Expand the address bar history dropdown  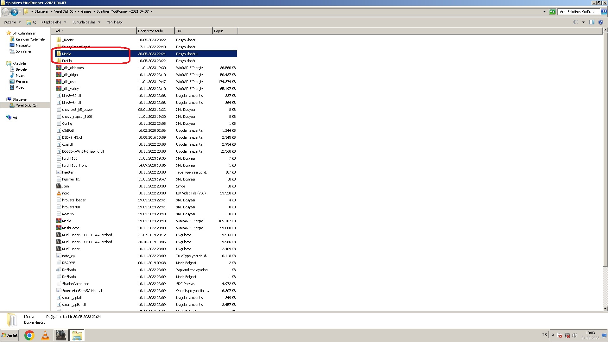point(544,12)
